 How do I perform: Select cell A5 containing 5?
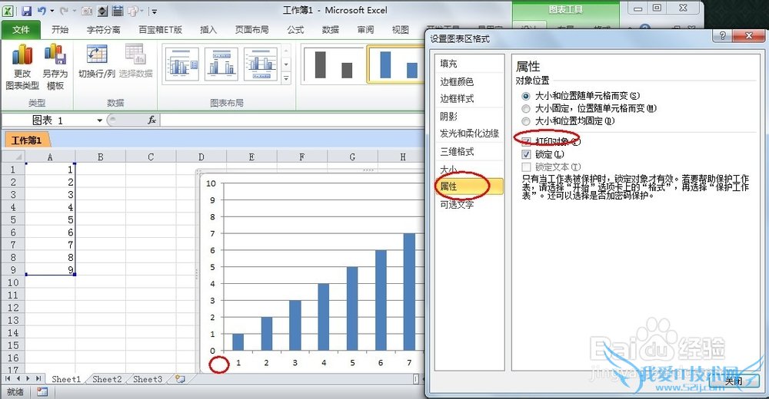pos(50,219)
